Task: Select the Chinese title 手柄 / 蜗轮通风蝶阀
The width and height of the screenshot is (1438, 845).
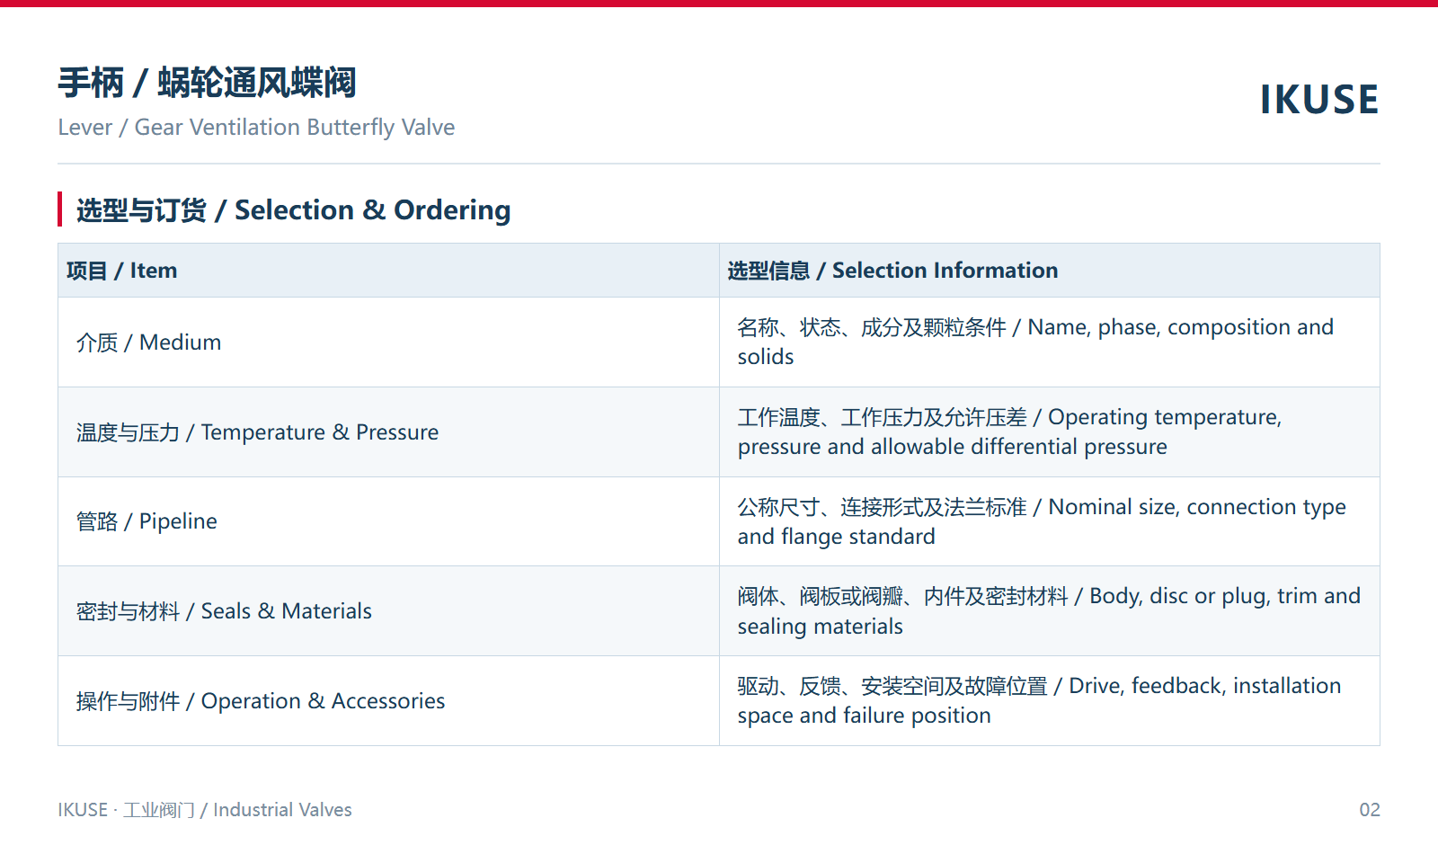Action: click(207, 83)
